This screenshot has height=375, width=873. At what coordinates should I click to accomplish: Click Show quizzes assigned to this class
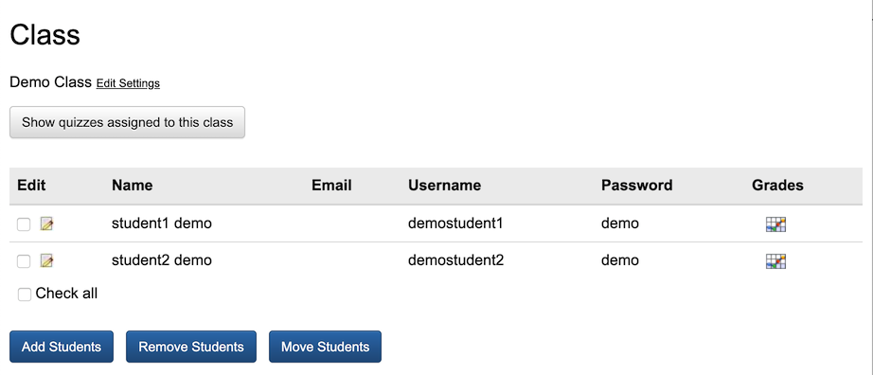[x=128, y=122]
